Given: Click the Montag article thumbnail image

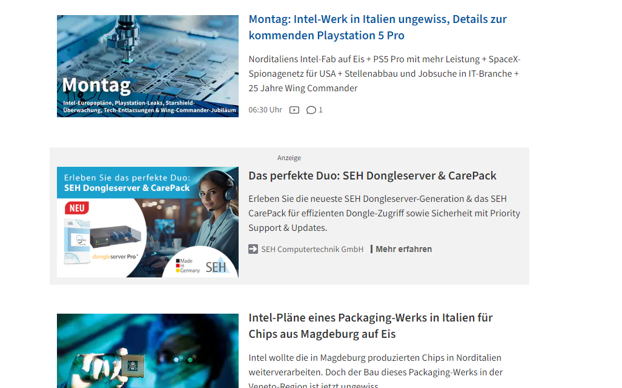Looking at the screenshot, I should [x=148, y=66].
